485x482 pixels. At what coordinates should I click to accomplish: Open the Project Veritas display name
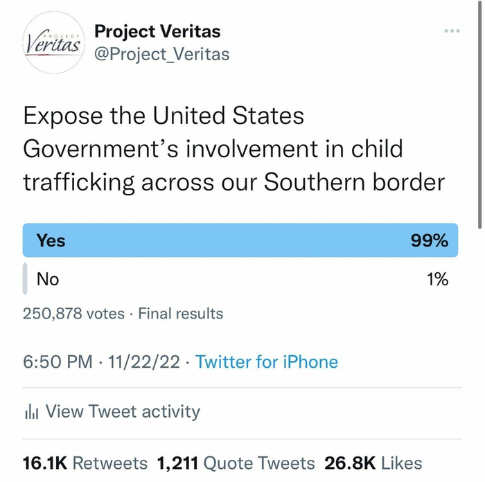click(x=157, y=31)
